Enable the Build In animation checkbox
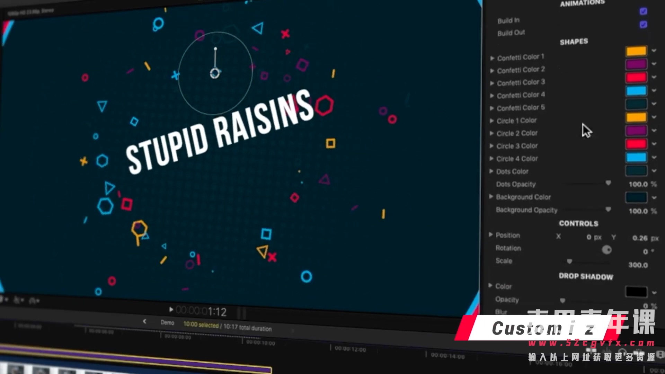The width and height of the screenshot is (665, 374). tap(643, 11)
